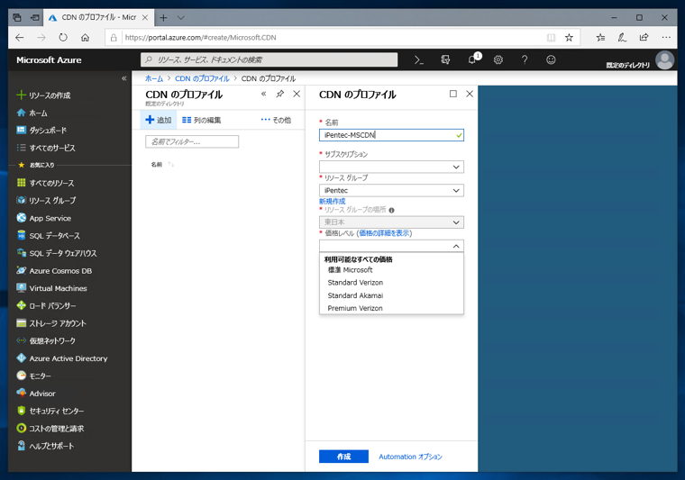
Task: Click 列の編集 button
Action: coord(201,120)
